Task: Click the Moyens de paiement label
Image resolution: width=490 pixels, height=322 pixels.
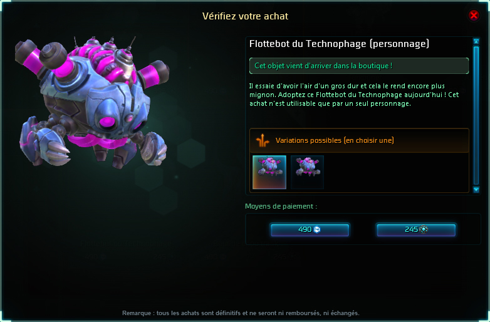Action: pos(281,206)
